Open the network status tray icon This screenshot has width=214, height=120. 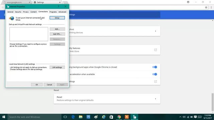click(x=188, y=117)
